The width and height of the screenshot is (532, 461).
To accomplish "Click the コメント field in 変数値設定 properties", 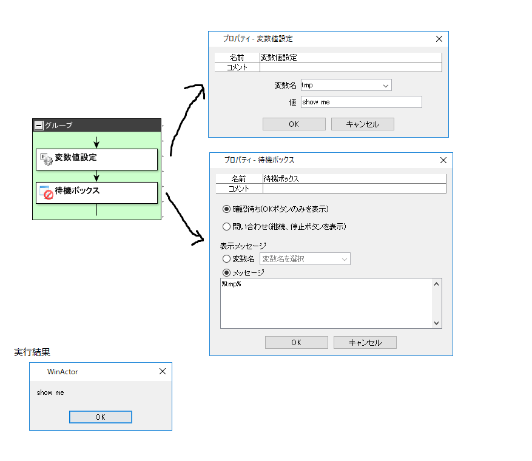I will click(351, 67).
